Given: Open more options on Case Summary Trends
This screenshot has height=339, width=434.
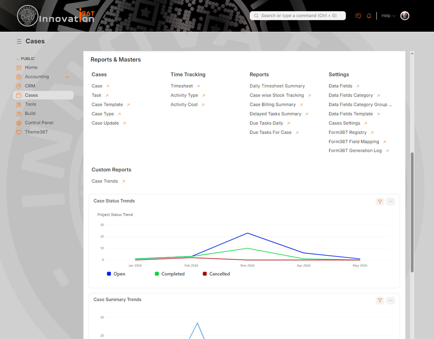Looking at the screenshot, I should click(x=390, y=300).
